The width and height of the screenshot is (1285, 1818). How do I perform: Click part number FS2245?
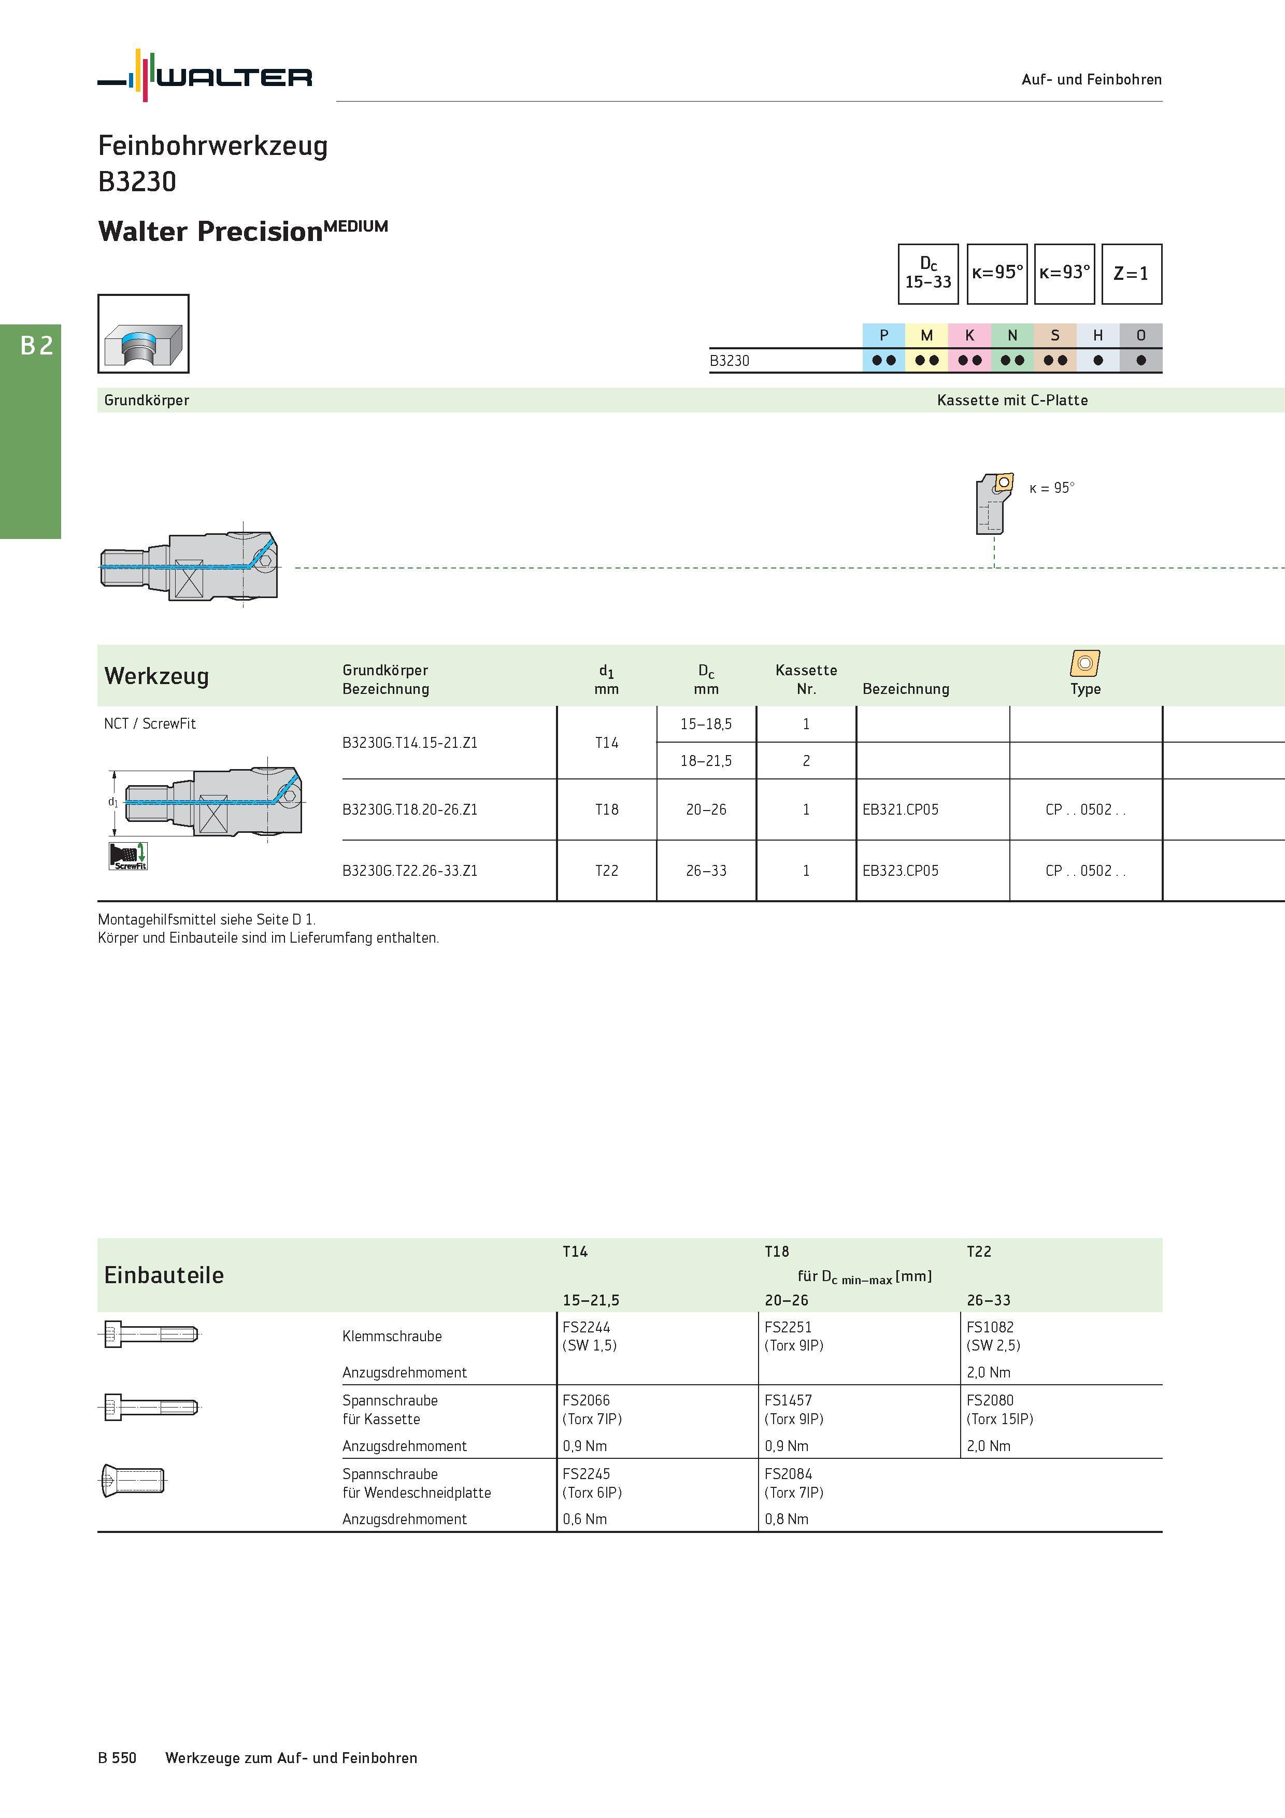586,1473
